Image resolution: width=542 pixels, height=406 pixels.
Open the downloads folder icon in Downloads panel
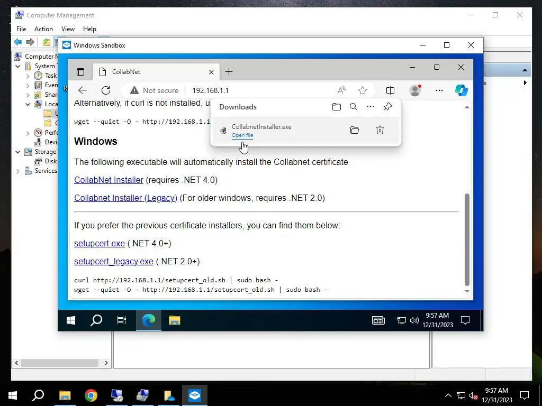point(336,107)
